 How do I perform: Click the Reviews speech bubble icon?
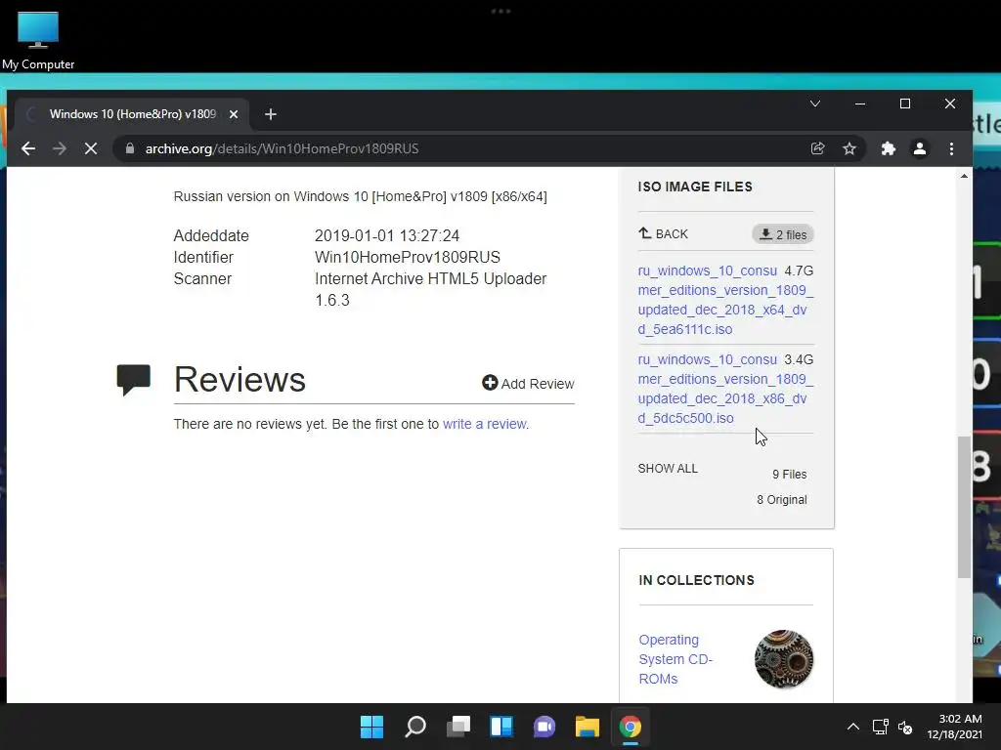pyautogui.click(x=133, y=380)
